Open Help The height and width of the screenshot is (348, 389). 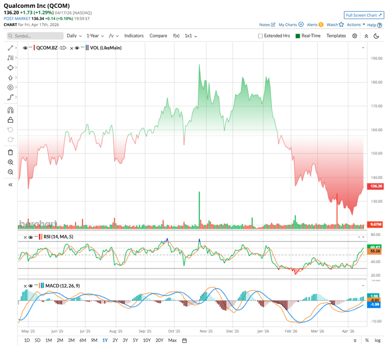375,25
